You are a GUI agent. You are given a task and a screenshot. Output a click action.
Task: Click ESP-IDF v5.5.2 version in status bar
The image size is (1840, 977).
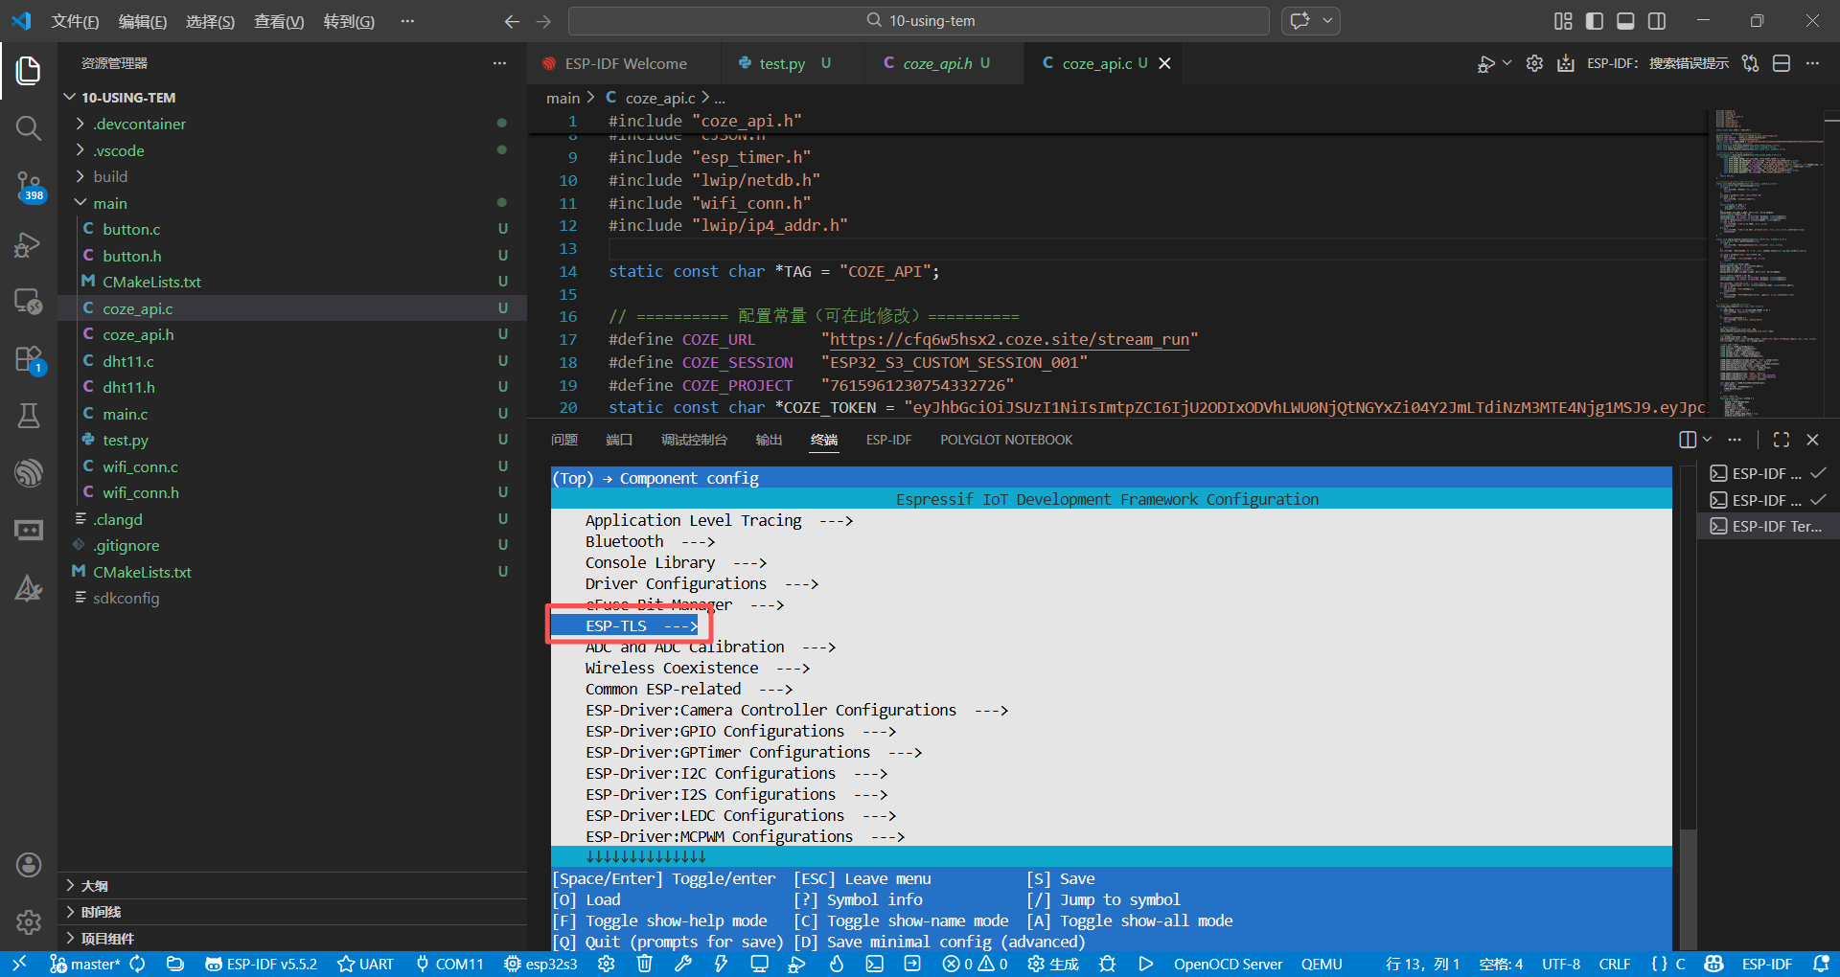click(261, 964)
